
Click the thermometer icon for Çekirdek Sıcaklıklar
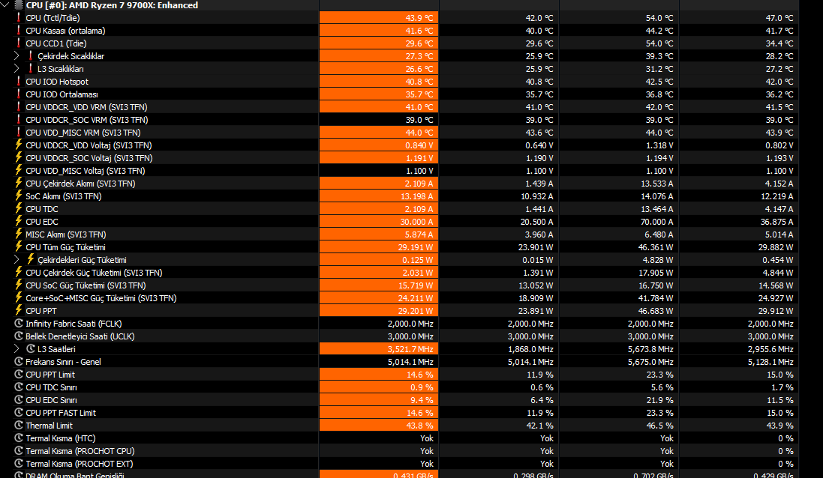point(31,55)
